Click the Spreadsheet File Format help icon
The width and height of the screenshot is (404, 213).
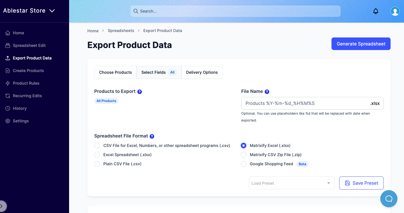152,136
